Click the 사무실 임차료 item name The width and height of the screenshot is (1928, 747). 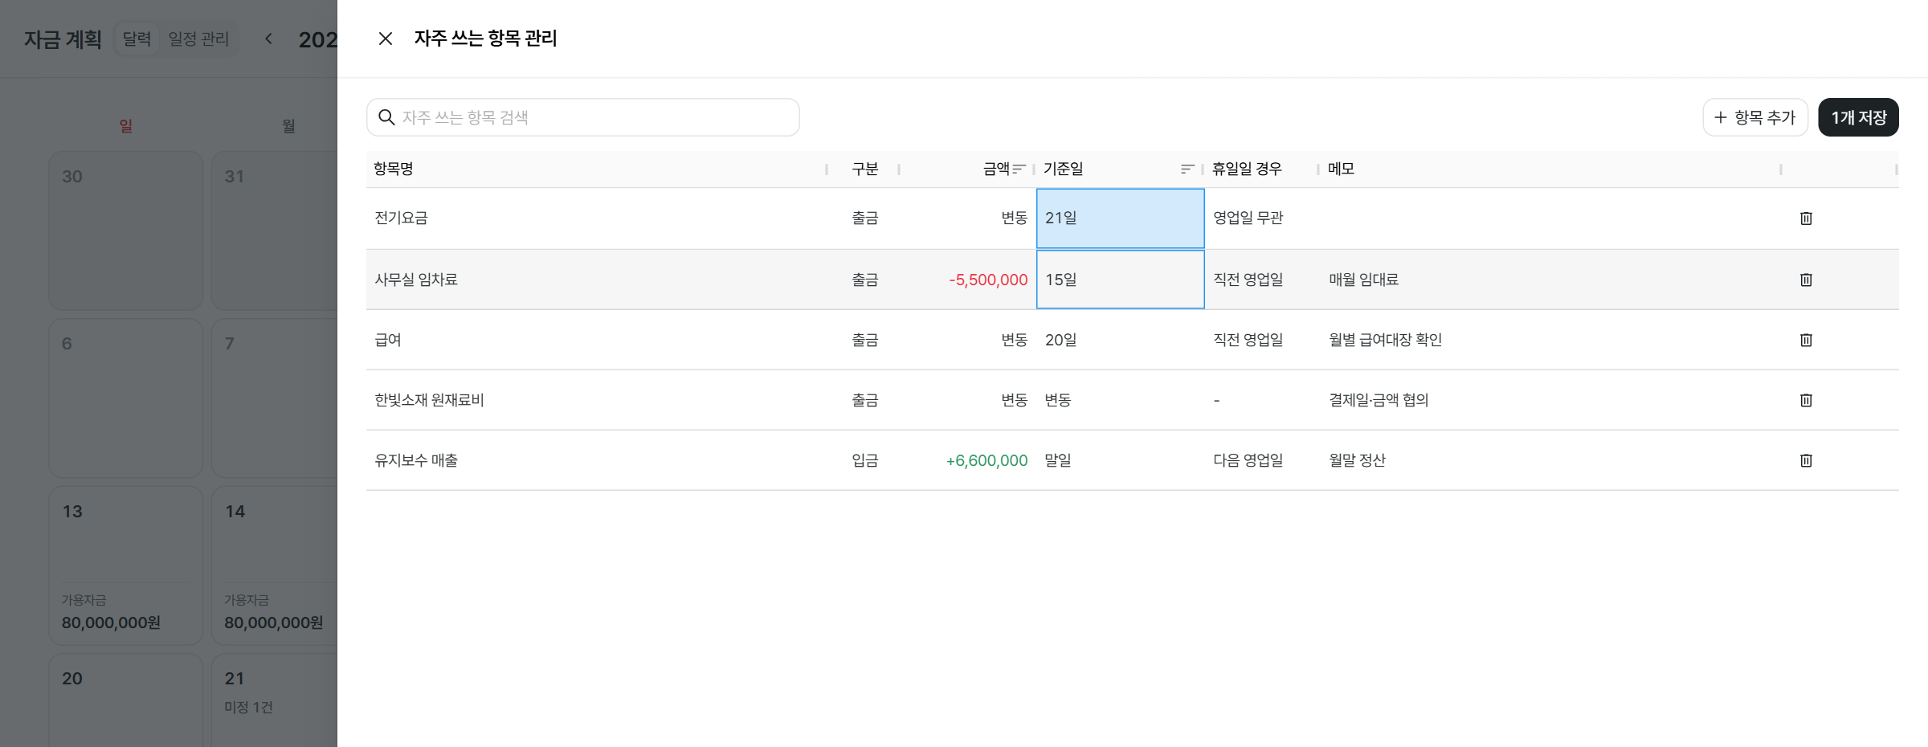coord(416,280)
